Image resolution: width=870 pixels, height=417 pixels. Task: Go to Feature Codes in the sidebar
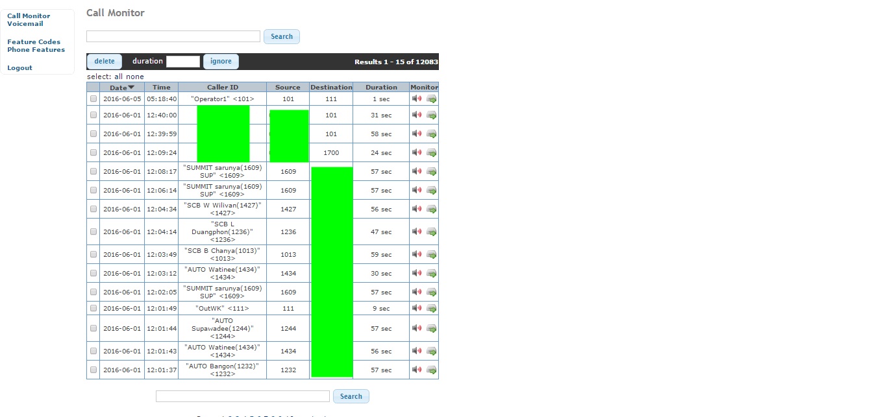click(x=34, y=42)
